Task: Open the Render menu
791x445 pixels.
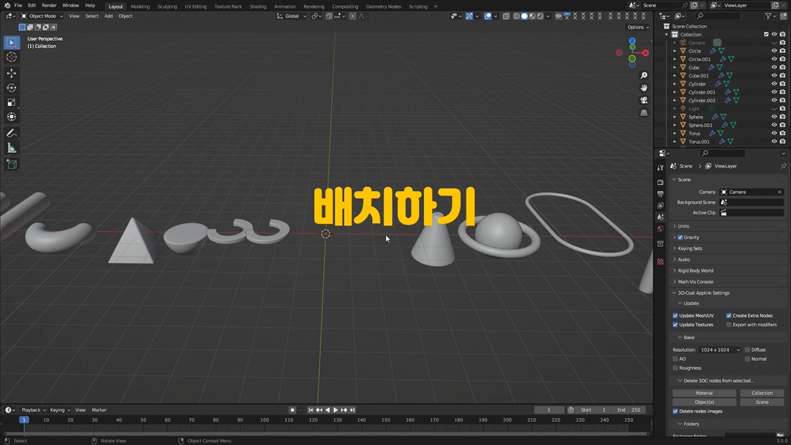Action: pos(49,6)
